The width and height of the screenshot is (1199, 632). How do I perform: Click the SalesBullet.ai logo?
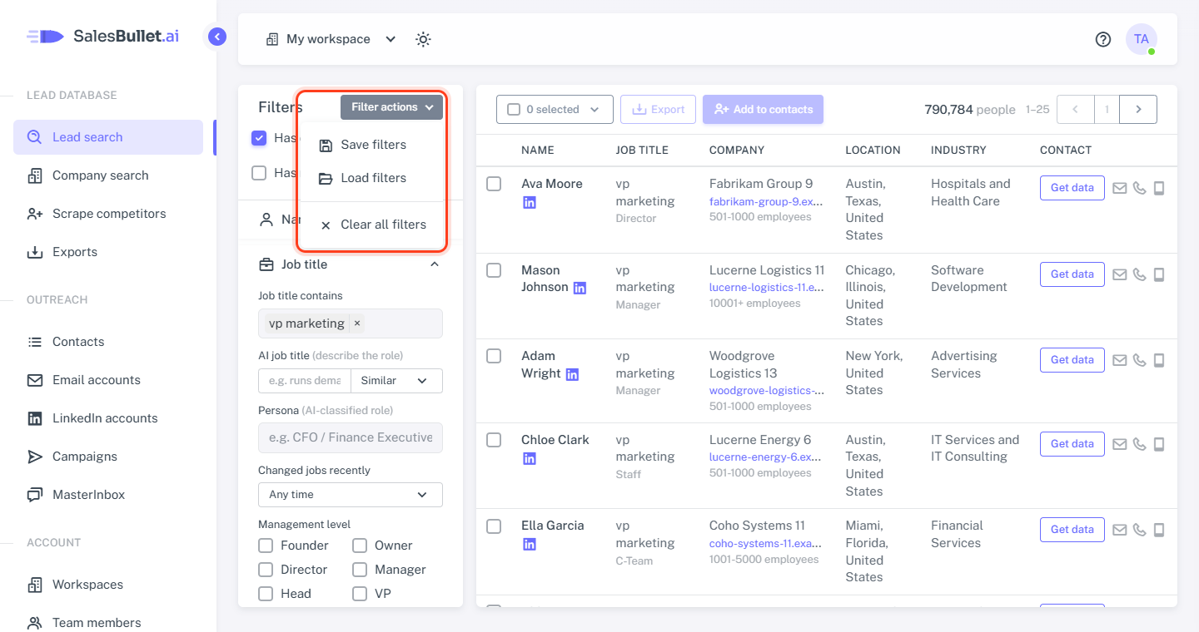[102, 36]
